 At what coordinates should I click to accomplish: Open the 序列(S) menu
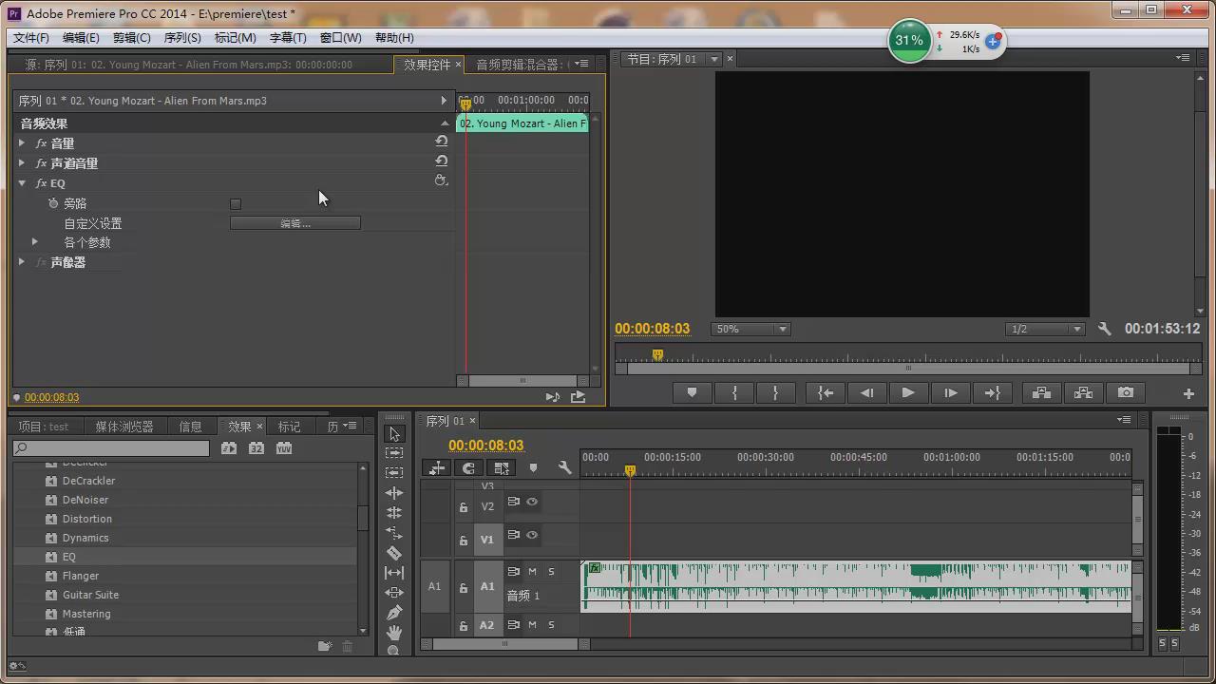click(182, 38)
